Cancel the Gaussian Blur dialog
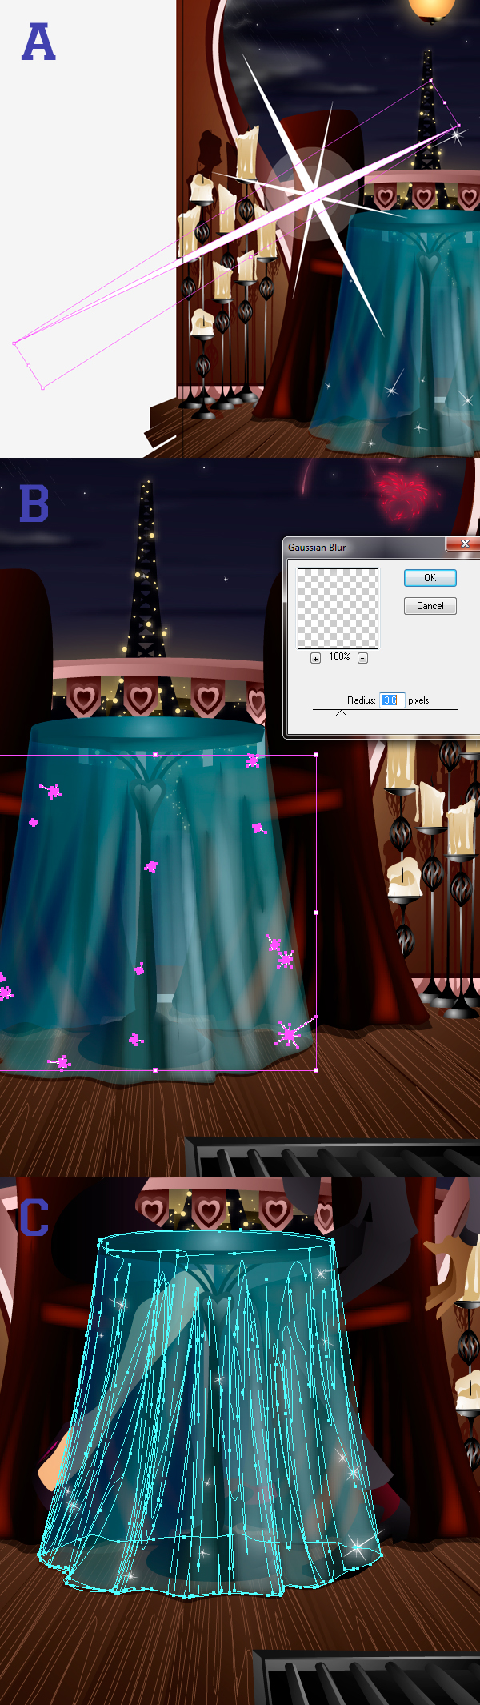The image size is (480, 1705). click(430, 606)
